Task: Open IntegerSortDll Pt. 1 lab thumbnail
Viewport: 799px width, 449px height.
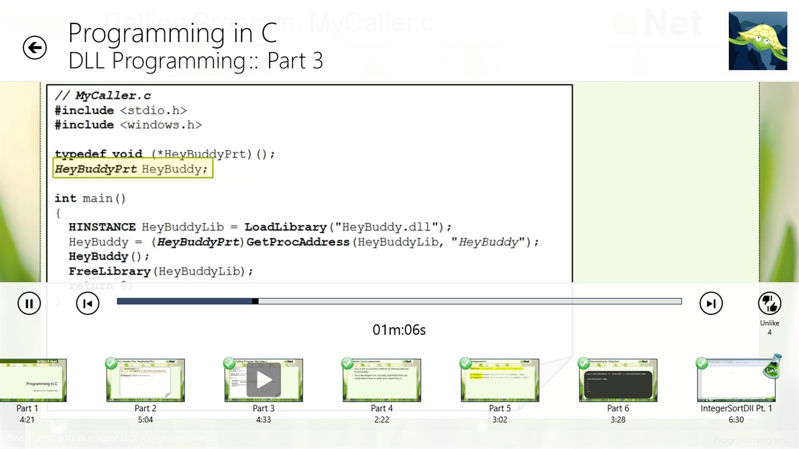Action: coord(736,380)
